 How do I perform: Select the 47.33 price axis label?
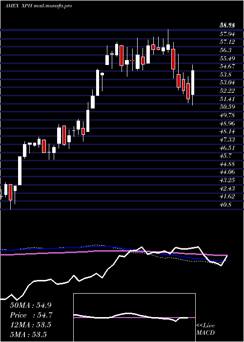227,140
